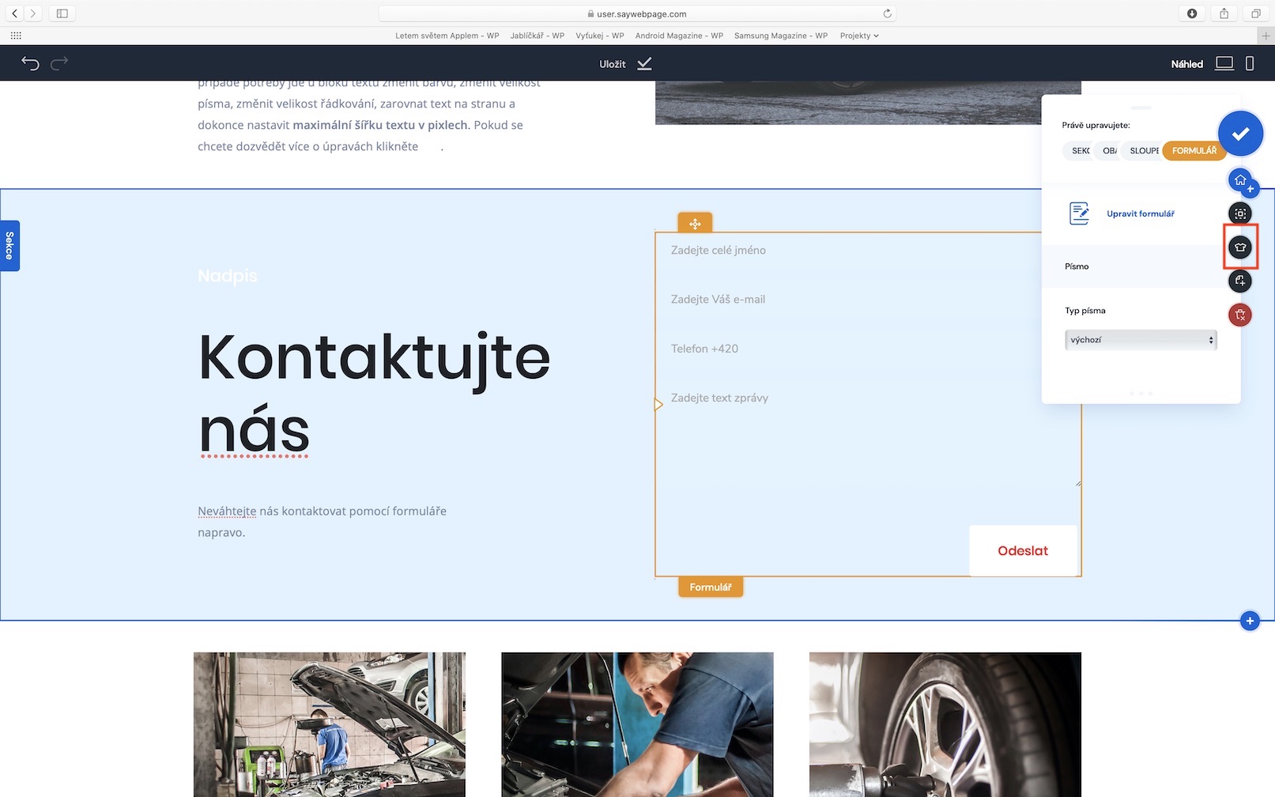Open Safari share menu

point(1224,13)
